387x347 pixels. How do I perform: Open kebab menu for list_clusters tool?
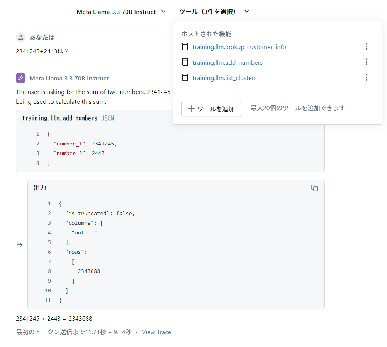pos(367,78)
